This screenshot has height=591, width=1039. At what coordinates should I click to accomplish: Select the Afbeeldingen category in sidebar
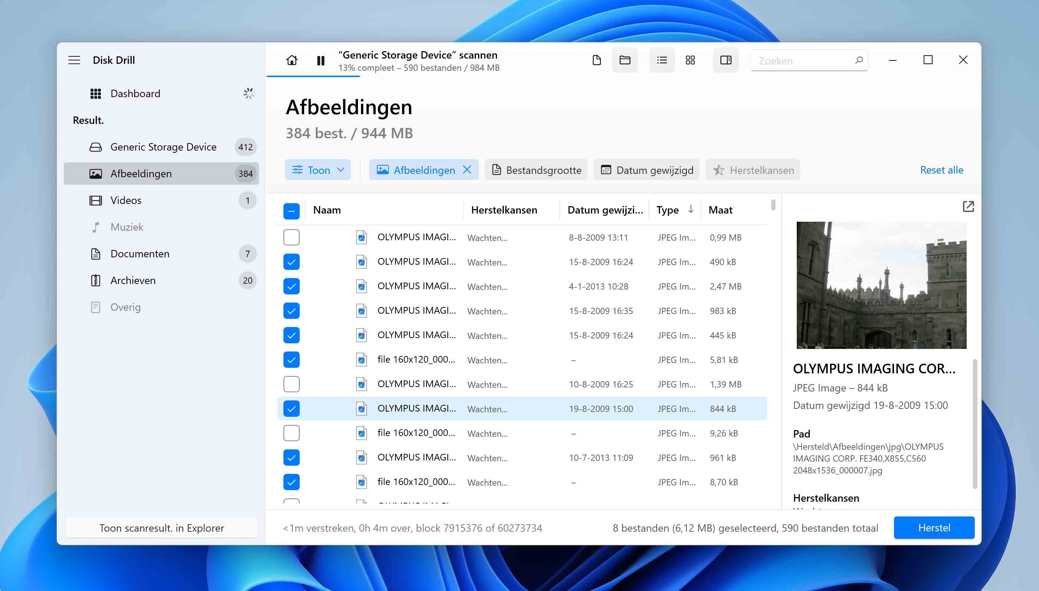140,172
